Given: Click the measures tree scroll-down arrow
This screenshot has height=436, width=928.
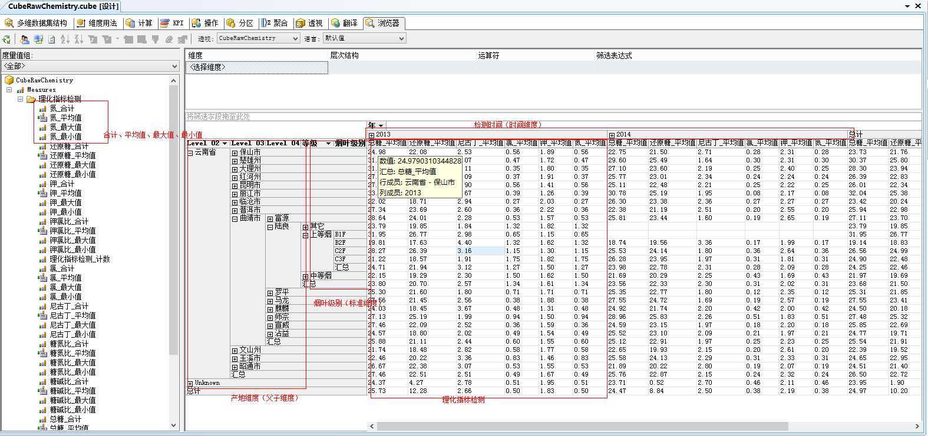Looking at the screenshot, I should (x=174, y=425).
